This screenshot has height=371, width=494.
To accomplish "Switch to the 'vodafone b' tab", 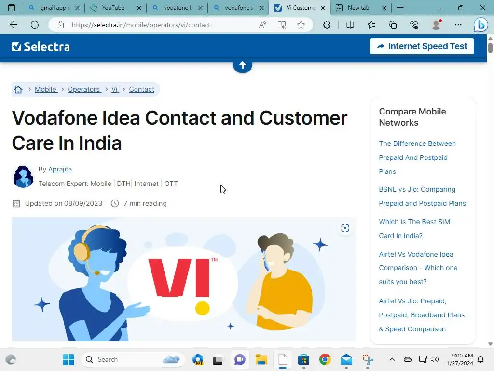I will [178, 8].
